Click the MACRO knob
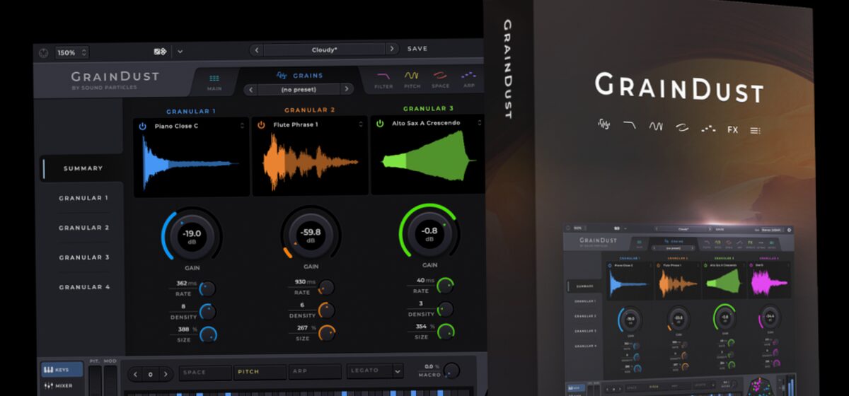The image size is (849, 396). pos(451,371)
